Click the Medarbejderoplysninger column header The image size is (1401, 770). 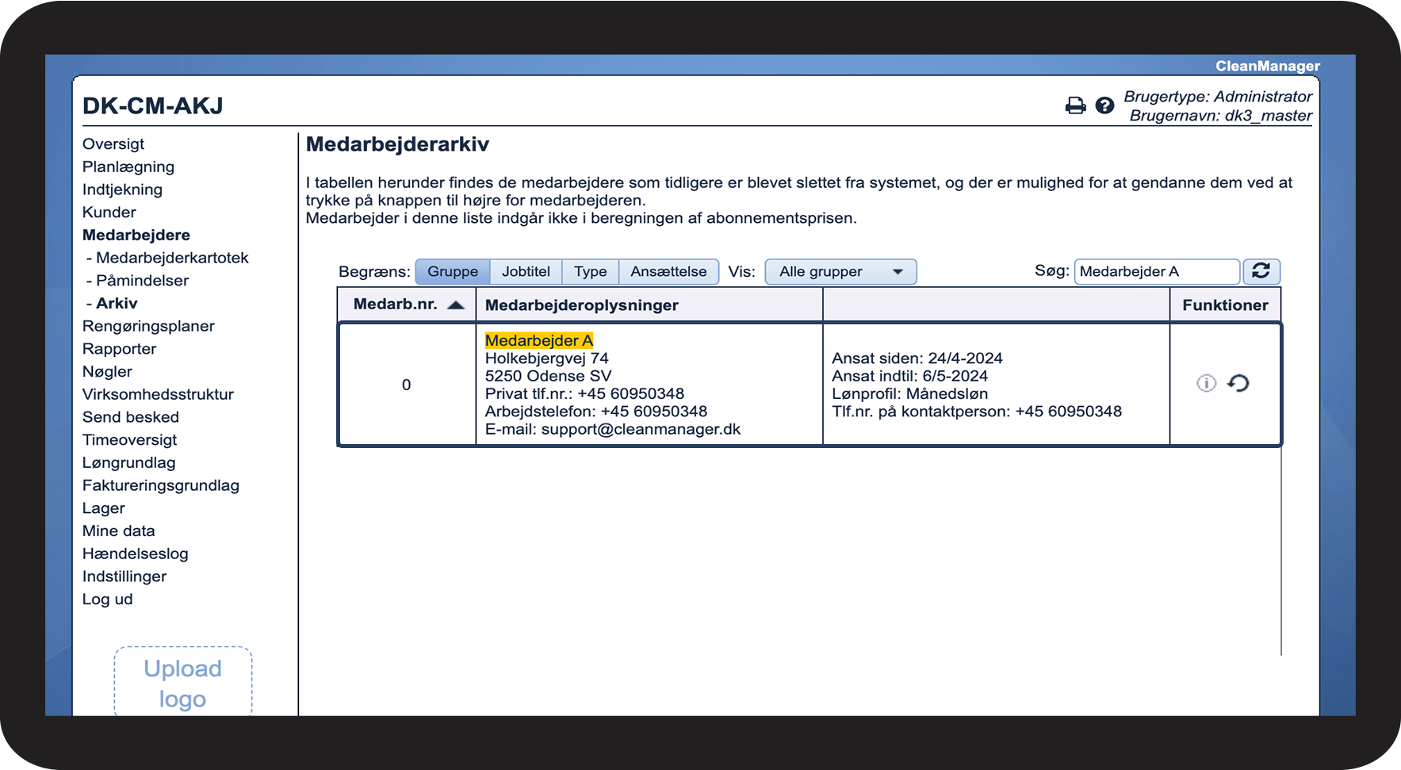coord(581,305)
